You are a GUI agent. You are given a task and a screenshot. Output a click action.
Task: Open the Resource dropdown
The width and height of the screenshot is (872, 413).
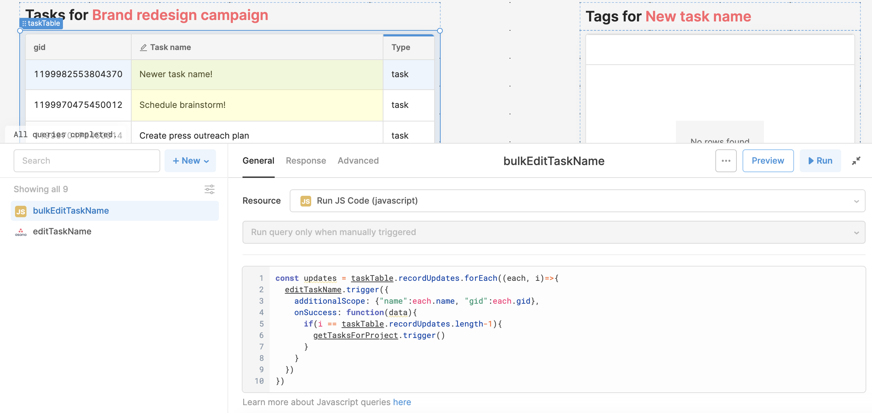(x=577, y=201)
